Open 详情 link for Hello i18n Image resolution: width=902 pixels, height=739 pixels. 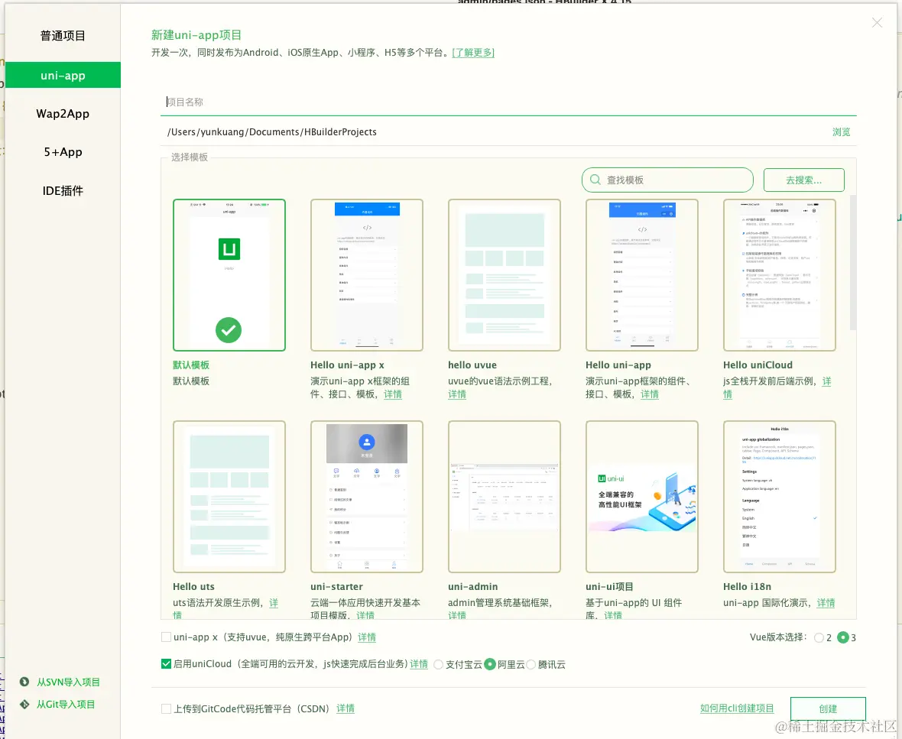[826, 603]
